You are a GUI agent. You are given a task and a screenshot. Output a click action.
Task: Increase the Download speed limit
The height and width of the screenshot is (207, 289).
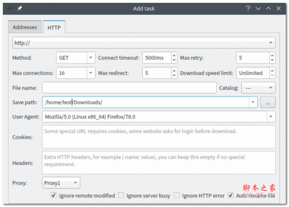point(272,70)
